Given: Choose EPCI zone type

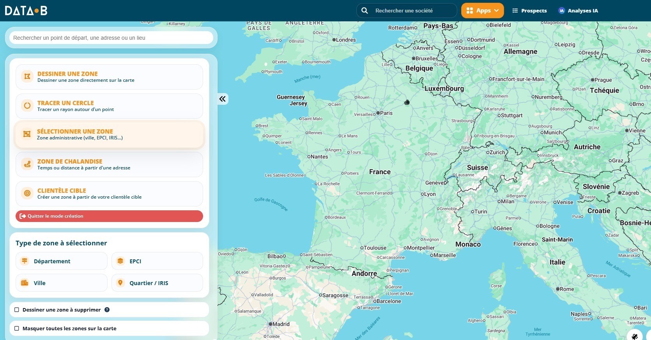Looking at the screenshot, I should 157,261.
